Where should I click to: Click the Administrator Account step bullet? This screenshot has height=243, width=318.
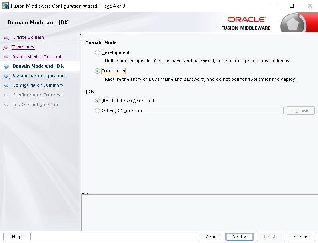tap(6, 56)
